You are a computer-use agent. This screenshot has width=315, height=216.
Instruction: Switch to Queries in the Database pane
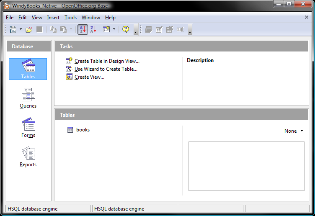click(28, 98)
